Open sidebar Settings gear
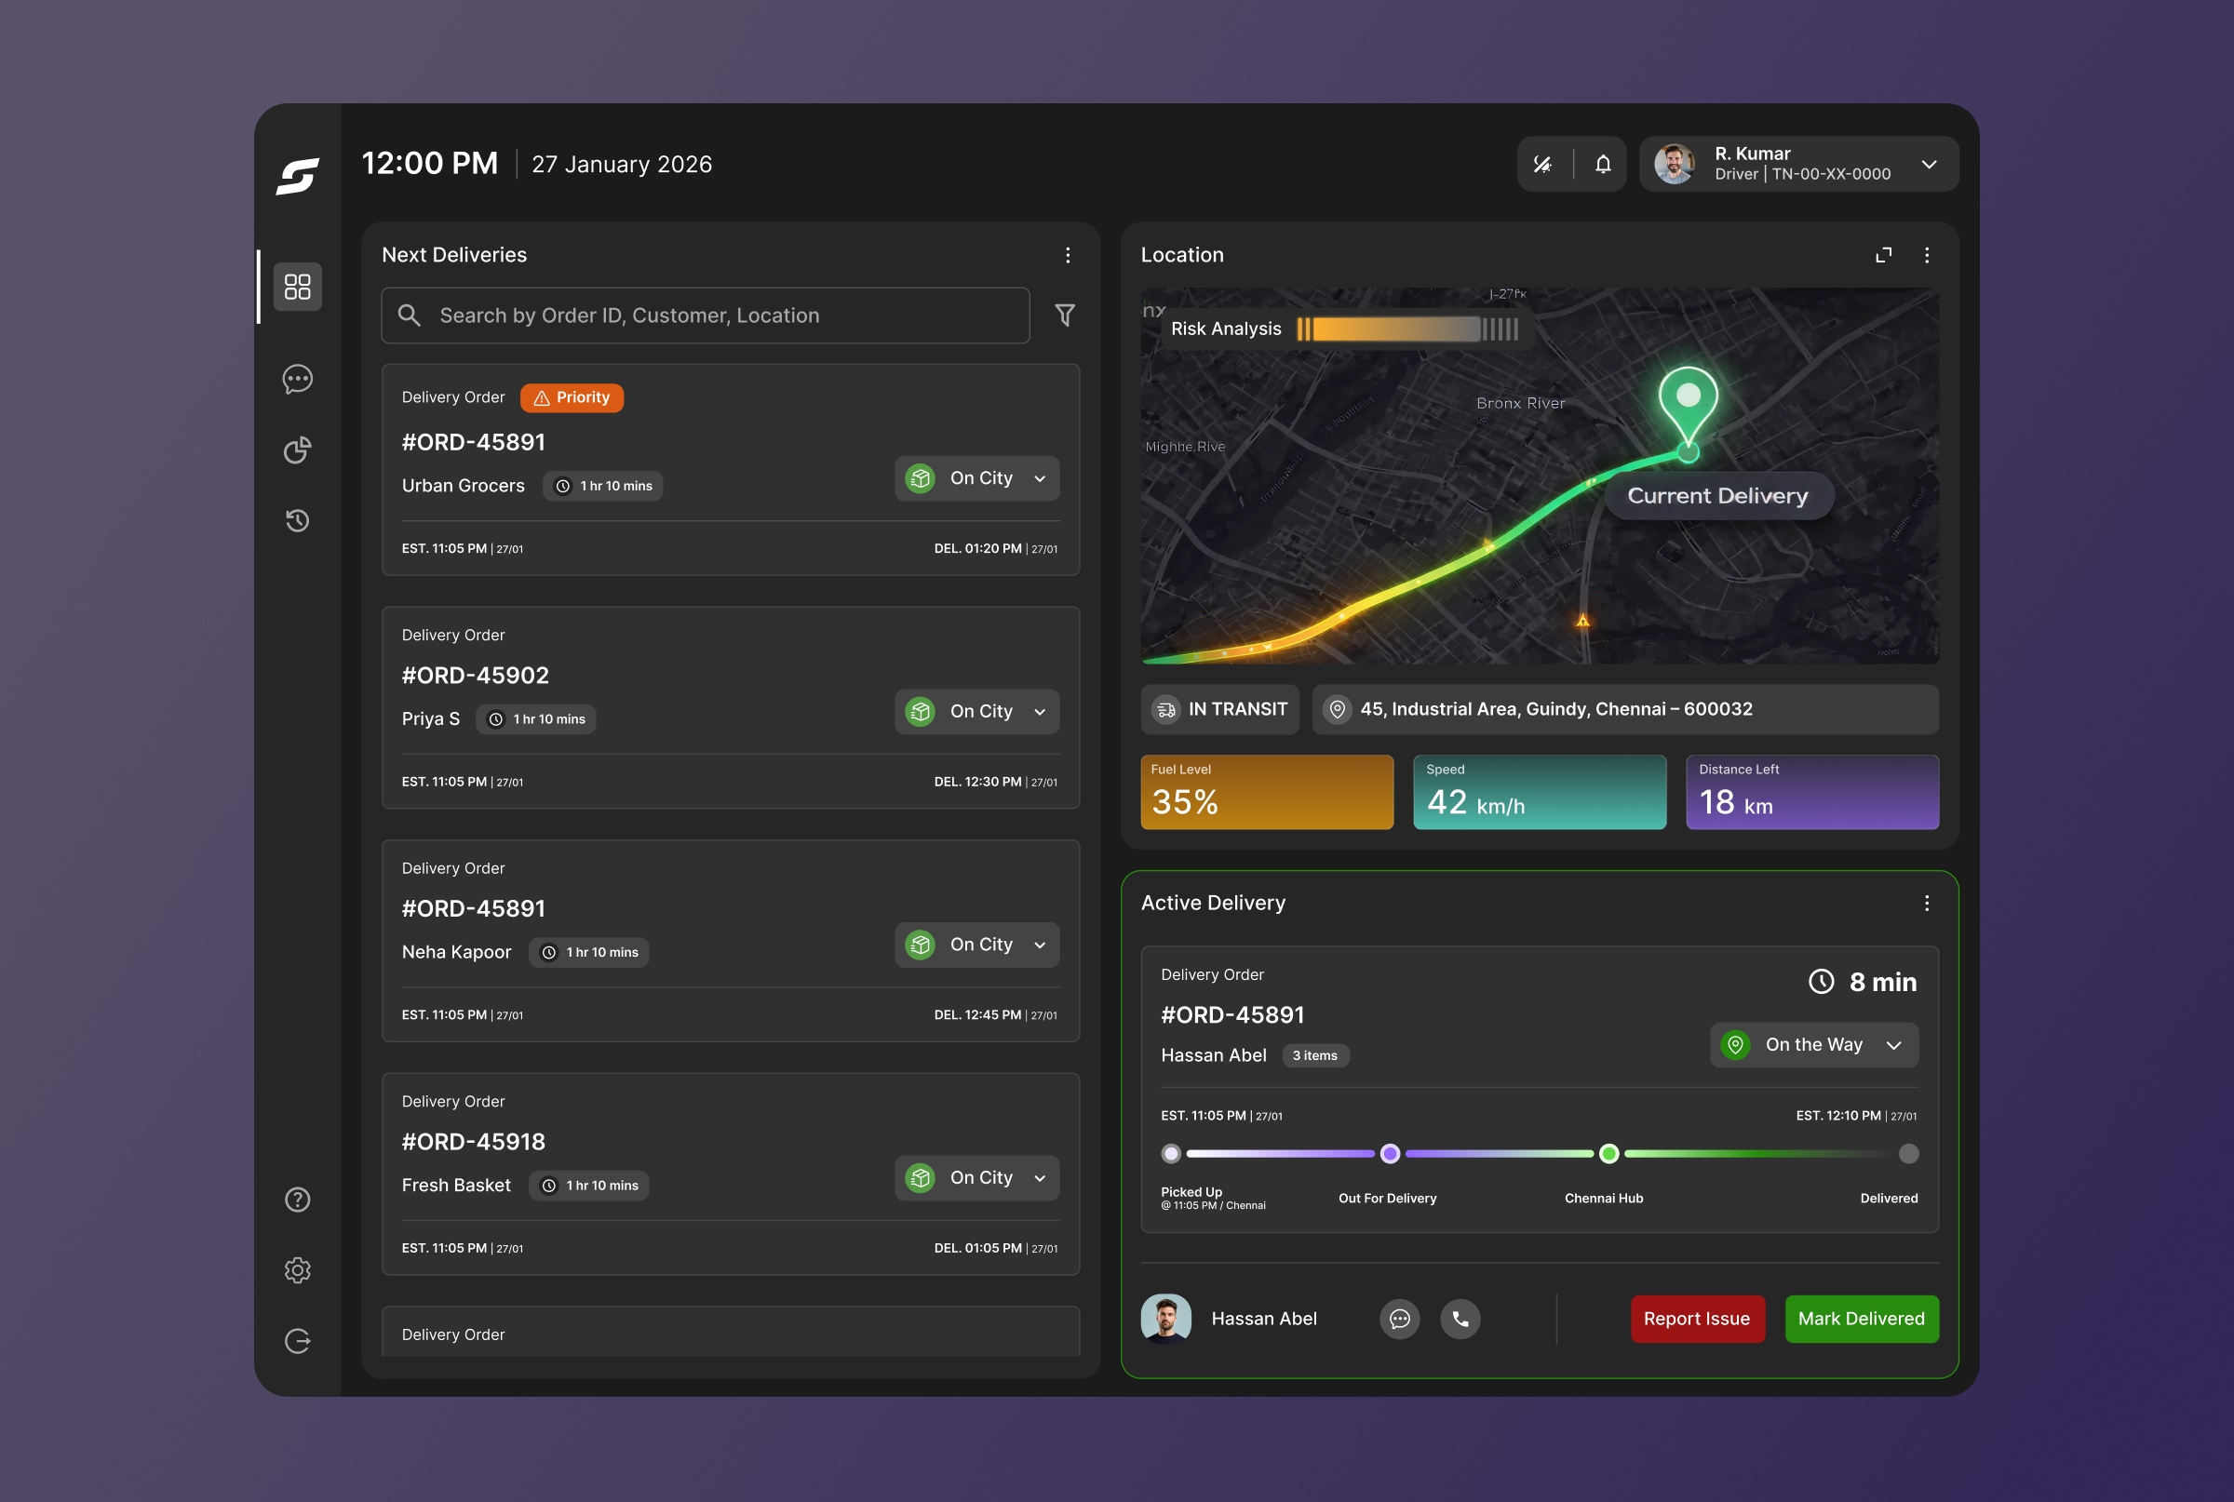Image resolution: width=2234 pixels, height=1502 pixels. 298,1270
